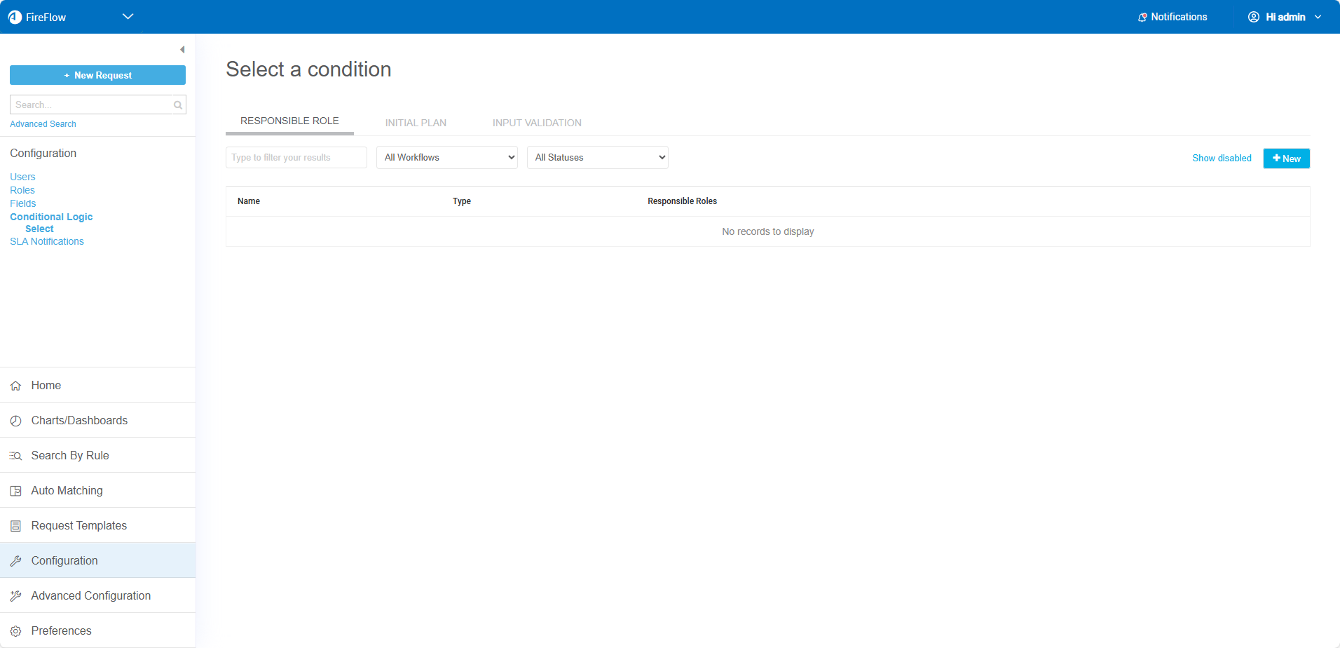This screenshot has height=648, width=1340.
Task: Expand the Hi admin user menu
Action: click(1285, 17)
